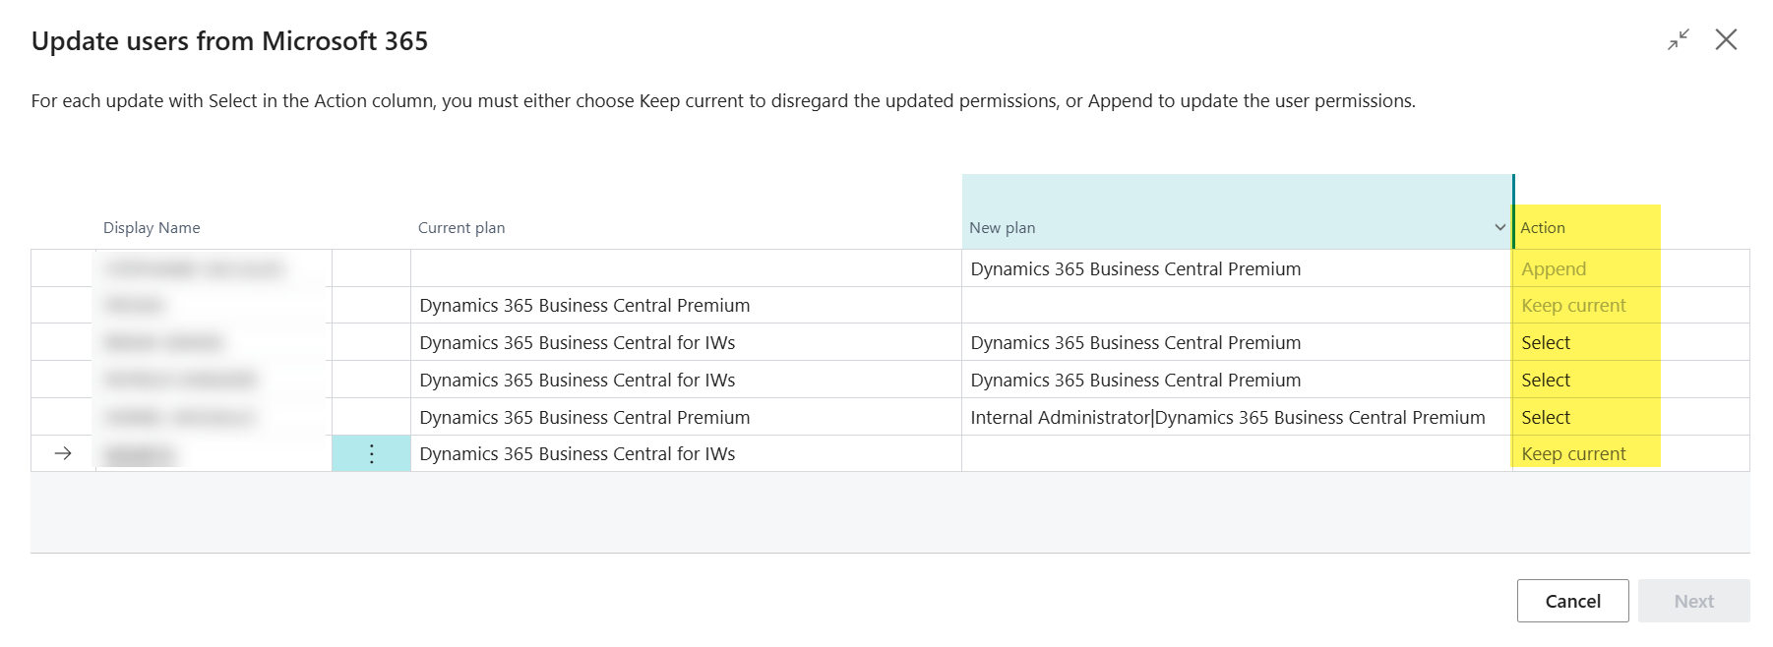Click the Next button
This screenshot has width=1773, height=647.
point(1693,601)
